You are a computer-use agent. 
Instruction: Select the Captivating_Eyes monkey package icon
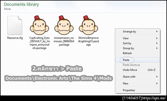click(x=39, y=25)
